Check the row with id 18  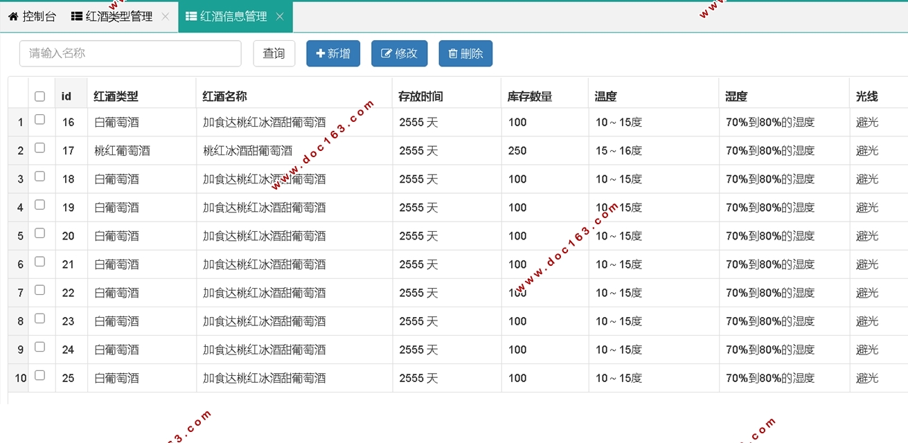point(39,177)
